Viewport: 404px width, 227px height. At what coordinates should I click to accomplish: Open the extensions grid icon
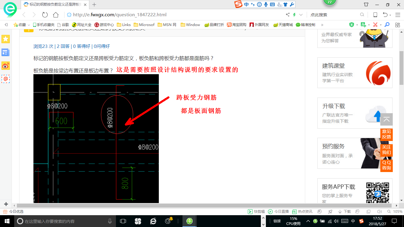point(397,25)
